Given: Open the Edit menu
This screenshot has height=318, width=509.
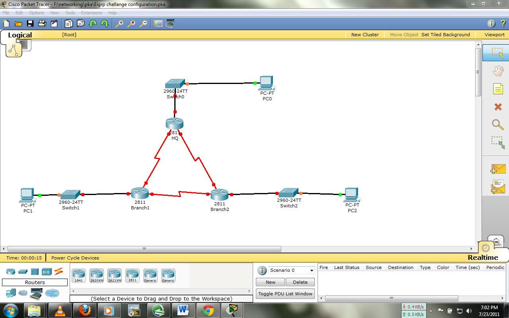Looking at the screenshot, I should pyautogui.click(x=19, y=13).
